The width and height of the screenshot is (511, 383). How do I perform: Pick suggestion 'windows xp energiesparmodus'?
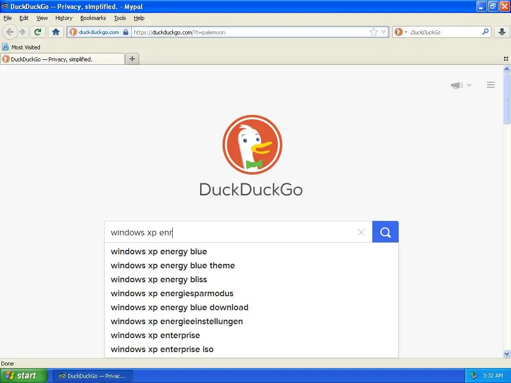[x=252, y=293]
